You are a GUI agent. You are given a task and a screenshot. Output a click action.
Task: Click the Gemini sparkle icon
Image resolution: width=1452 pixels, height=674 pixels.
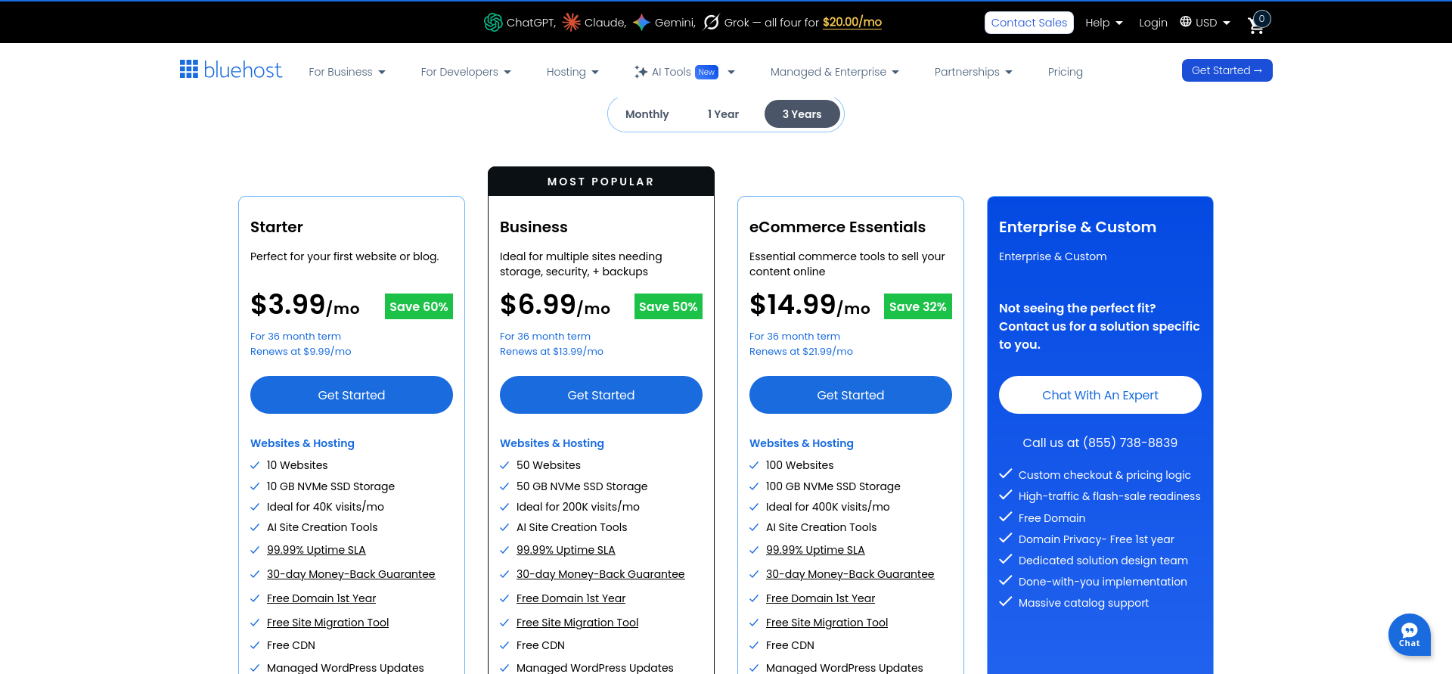(x=641, y=23)
